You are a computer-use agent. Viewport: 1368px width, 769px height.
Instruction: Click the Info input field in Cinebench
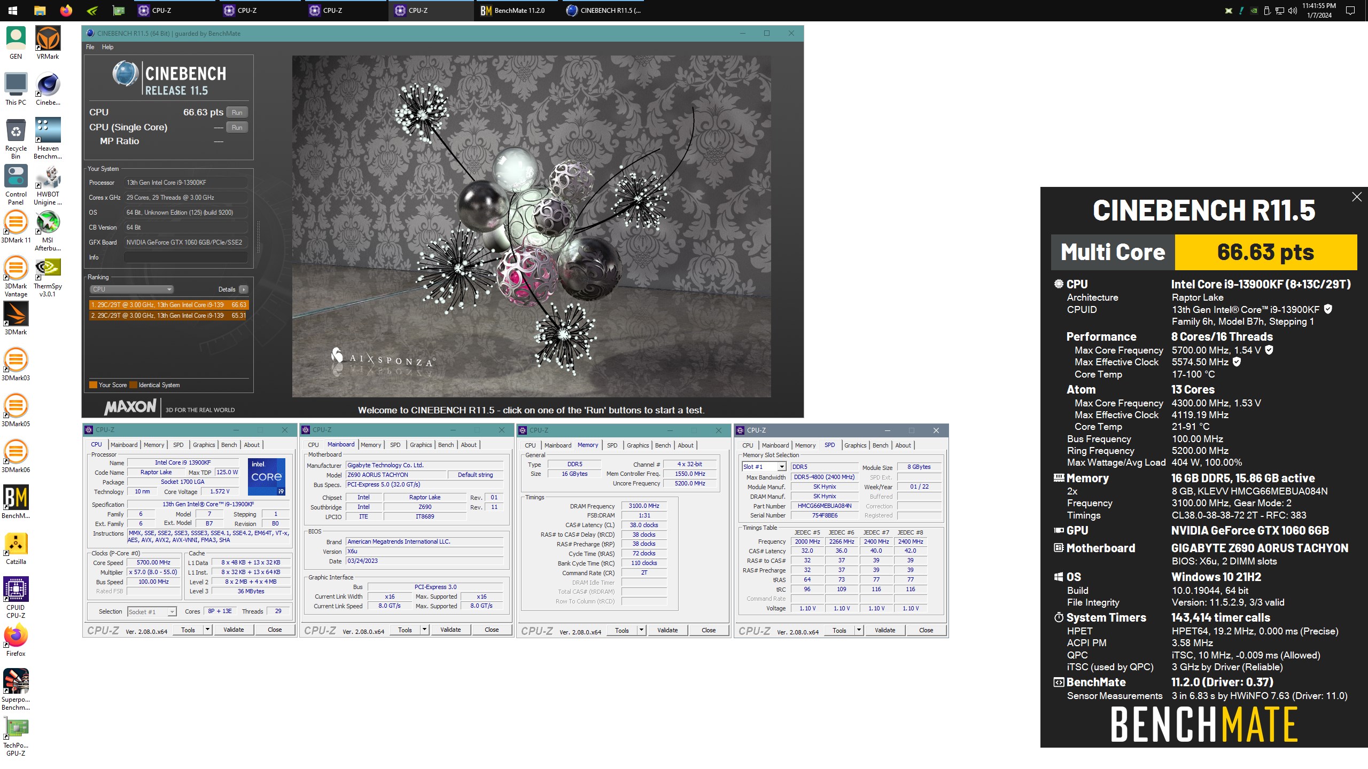pyautogui.click(x=185, y=257)
